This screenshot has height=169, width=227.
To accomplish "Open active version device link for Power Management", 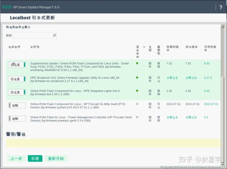I will pyautogui.click(x=191, y=117).
